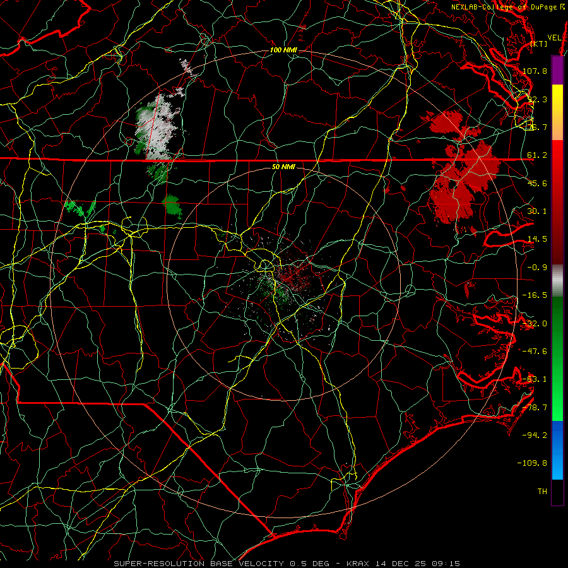Click the base velocity KRAX caption at bottom
The width and height of the screenshot is (568, 568).
click(x=287, y=564)
